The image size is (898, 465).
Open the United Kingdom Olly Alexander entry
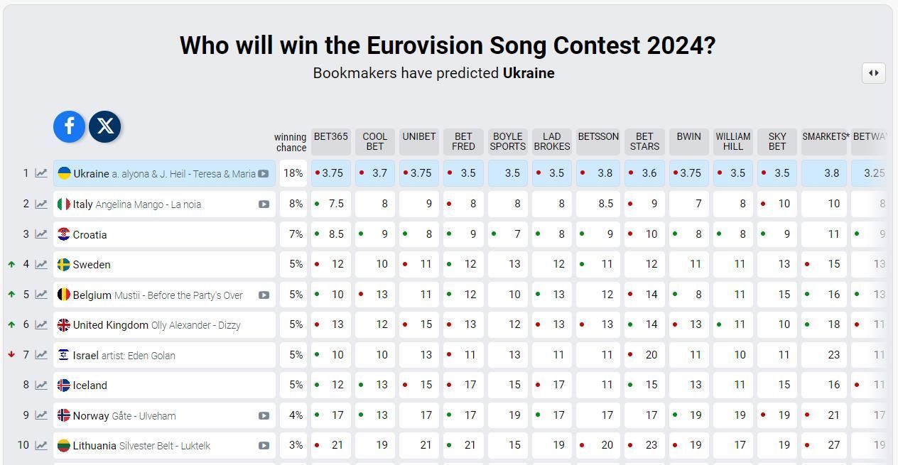156,325
